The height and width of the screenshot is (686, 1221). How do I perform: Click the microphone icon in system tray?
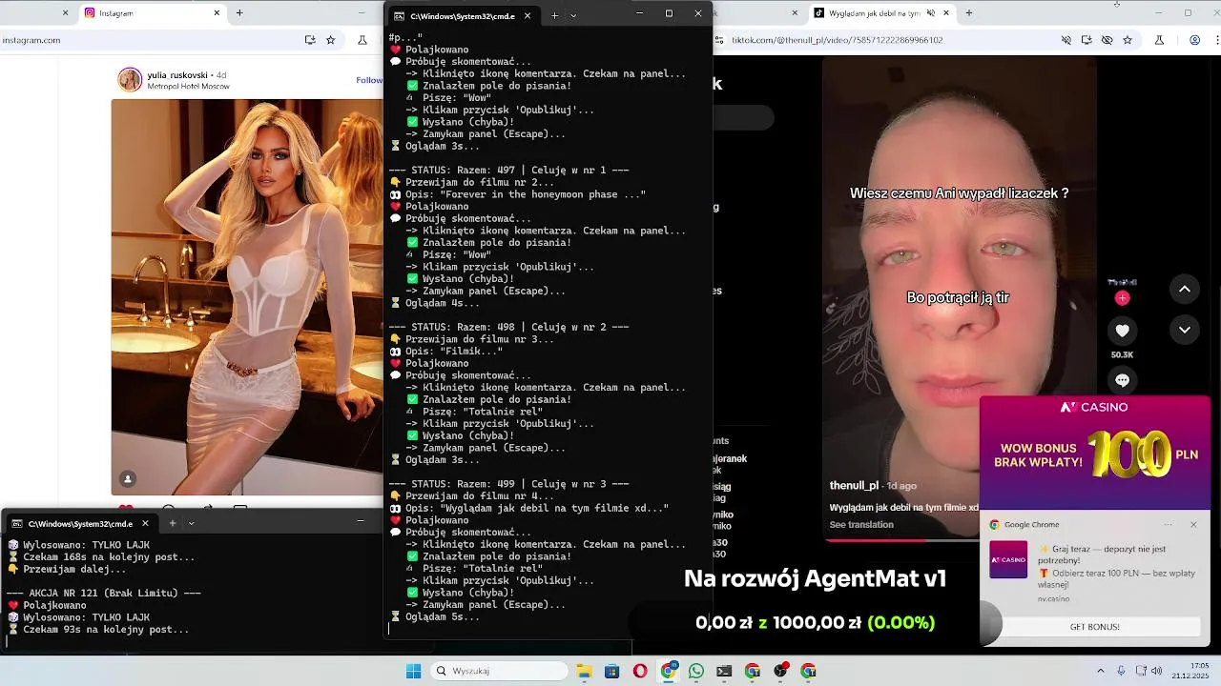(1122, 671)
